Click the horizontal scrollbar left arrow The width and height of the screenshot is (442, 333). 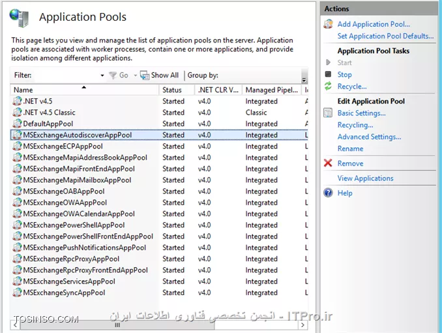15,325
